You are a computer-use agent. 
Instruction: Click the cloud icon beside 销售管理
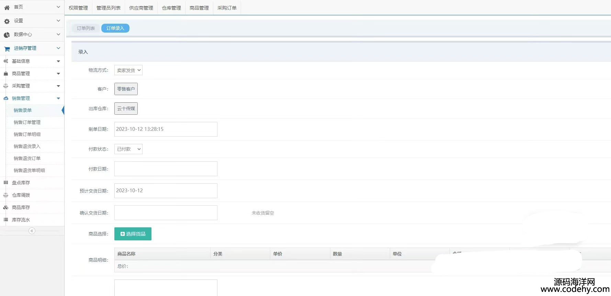coord(5,98)
